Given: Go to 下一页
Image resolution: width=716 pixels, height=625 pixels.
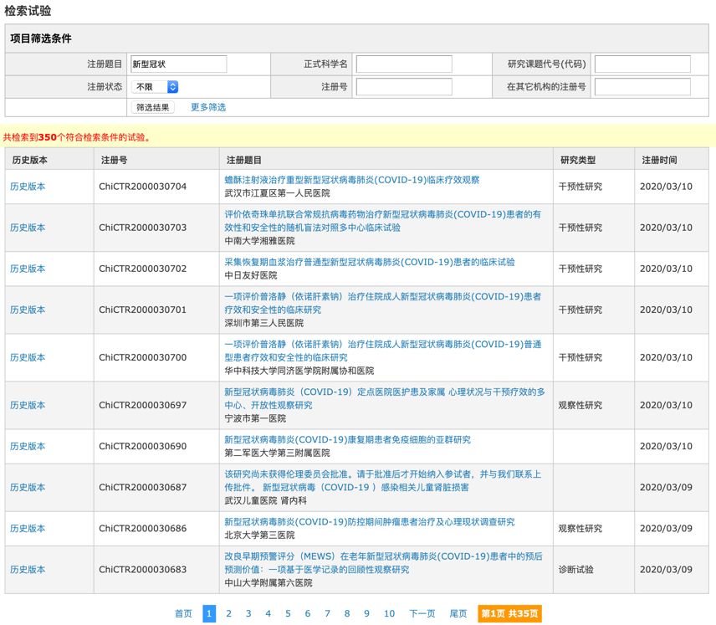Looking at the screenshot, I should [422, 613].
